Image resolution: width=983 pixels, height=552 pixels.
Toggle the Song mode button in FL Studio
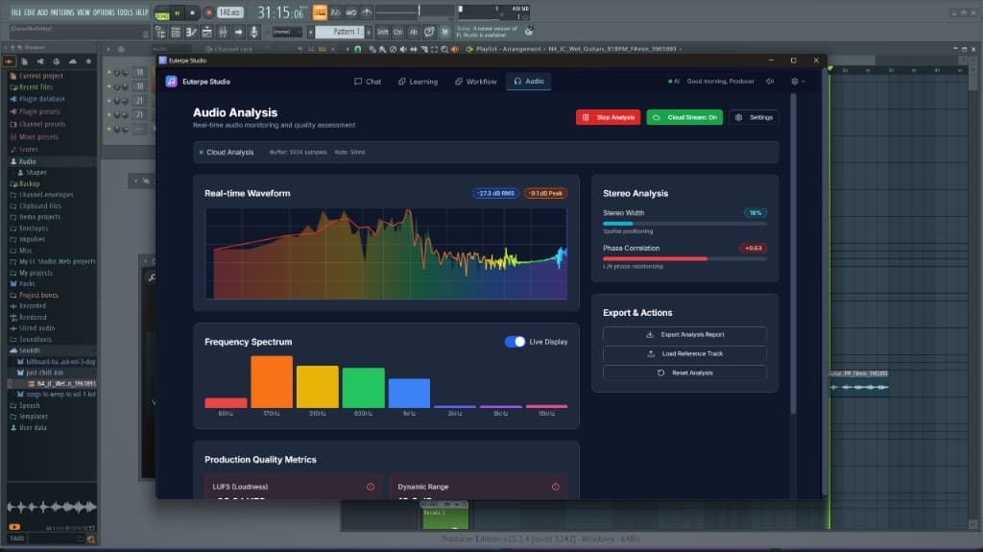pos(161,14)
